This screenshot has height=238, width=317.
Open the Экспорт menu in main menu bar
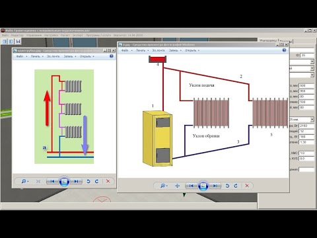(x=77, y=35)
